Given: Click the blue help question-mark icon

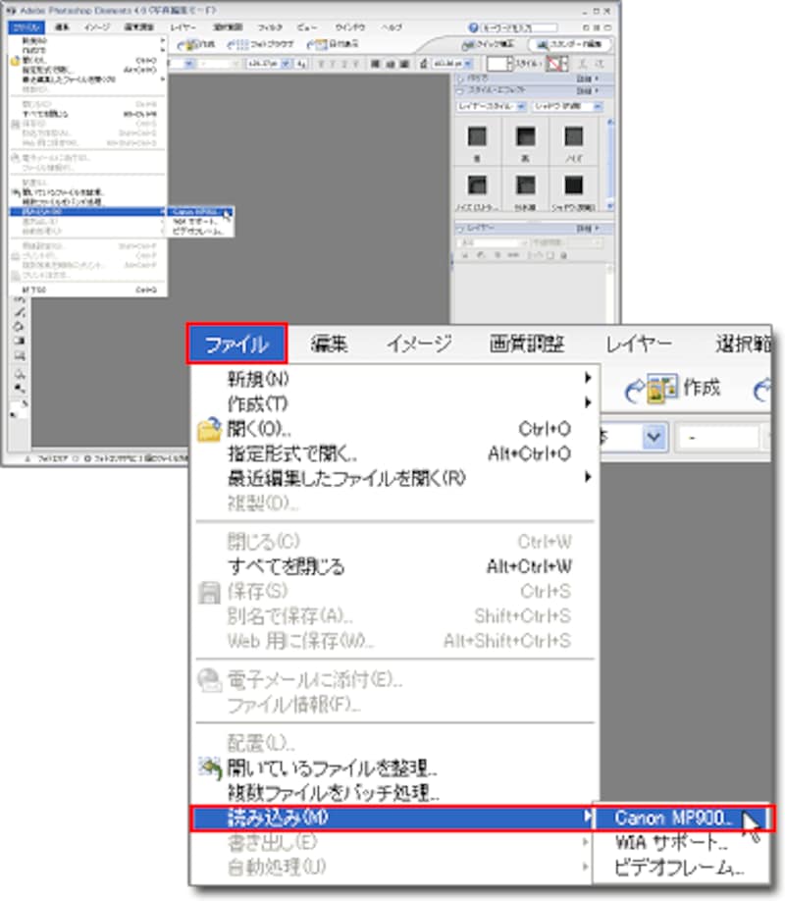Looking at the screenshot, I should pyautogui.click(x=472, y=27).
